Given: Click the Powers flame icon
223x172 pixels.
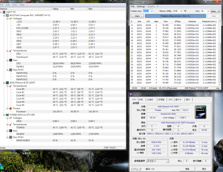Looking at the screenshot, I should pos(11,108).
